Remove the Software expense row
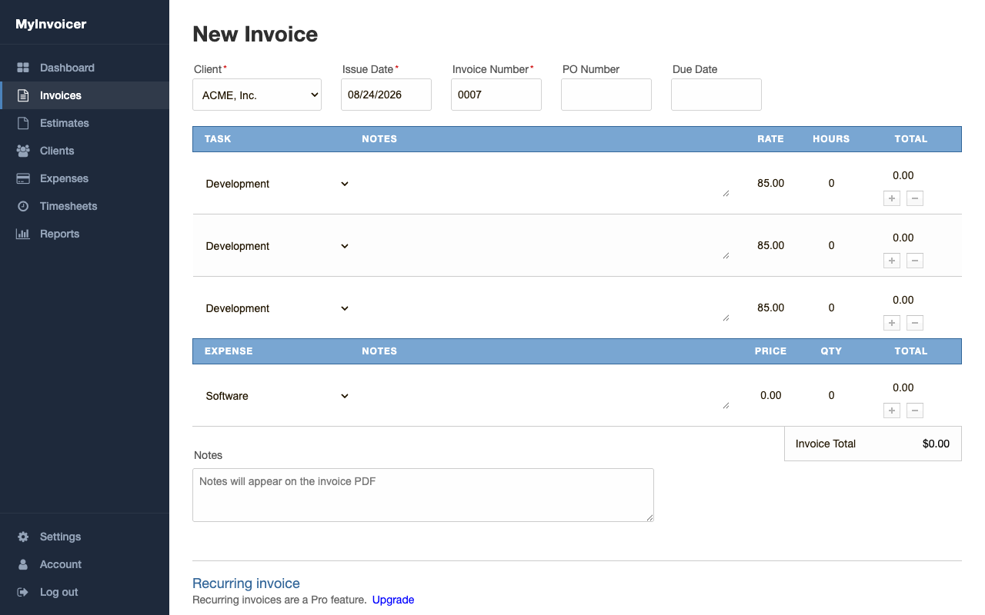The image size is (985, 615). [x=915, y=411]
